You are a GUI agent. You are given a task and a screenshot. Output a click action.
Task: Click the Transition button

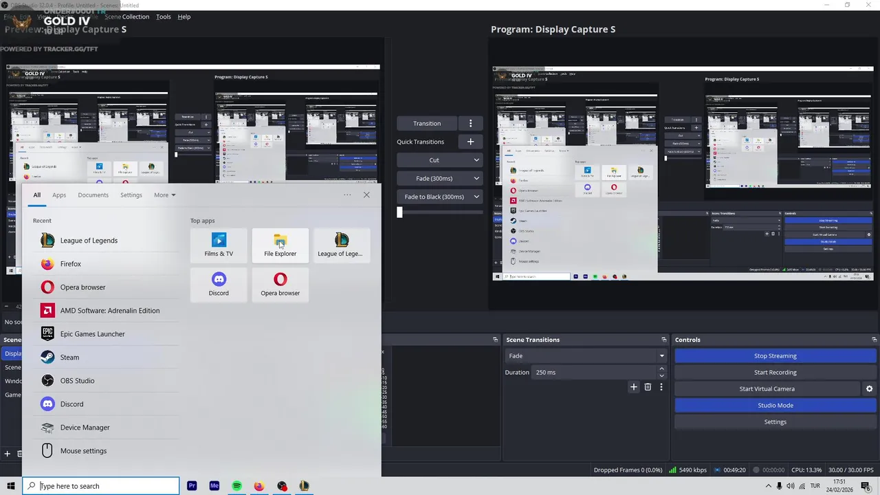pyautogui.click(x=427, y=124)
